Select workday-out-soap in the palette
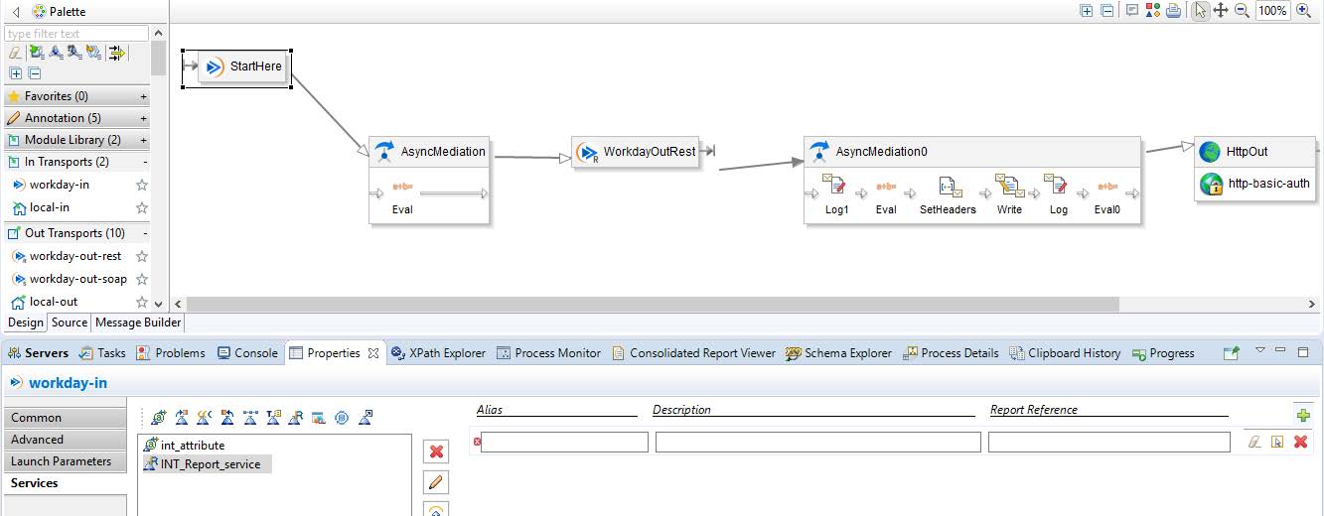 tap(78, 279)
